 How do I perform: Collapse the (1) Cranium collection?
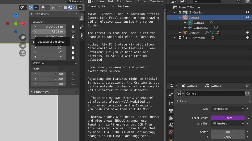(x=175, y=12)
